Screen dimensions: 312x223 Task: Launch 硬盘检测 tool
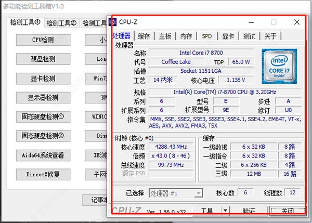43,59
